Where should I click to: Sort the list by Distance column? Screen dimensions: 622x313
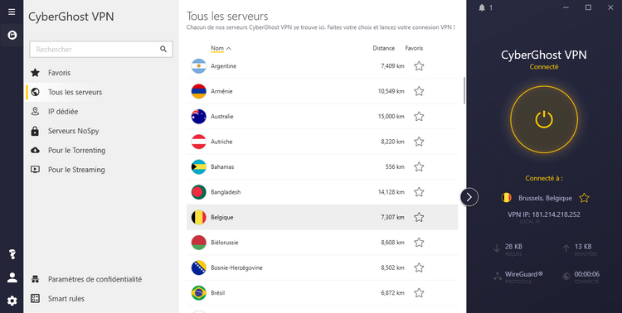tap(384, 48)
